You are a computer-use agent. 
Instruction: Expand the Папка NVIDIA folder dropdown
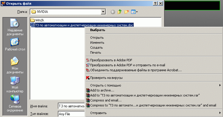click(x=103, y=12)
